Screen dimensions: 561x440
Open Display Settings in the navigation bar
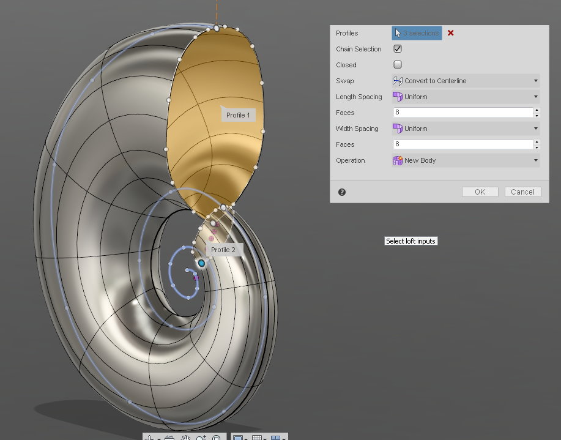click(x=238, y=436)
